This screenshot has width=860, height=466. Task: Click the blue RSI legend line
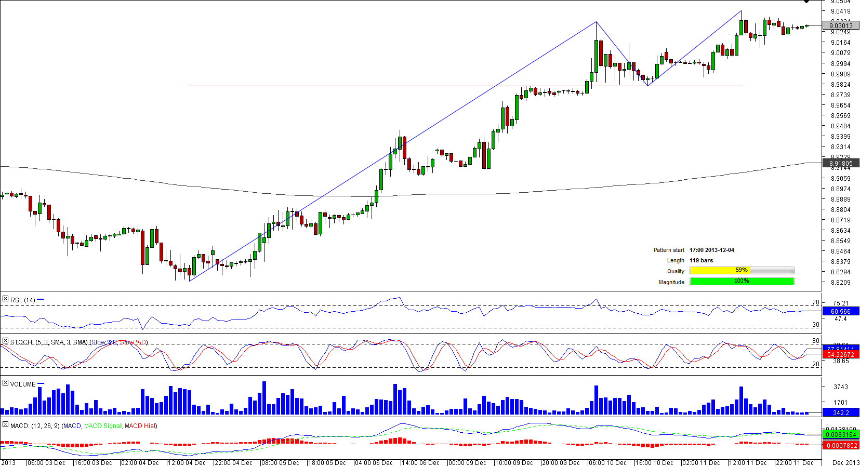point(41,300)
